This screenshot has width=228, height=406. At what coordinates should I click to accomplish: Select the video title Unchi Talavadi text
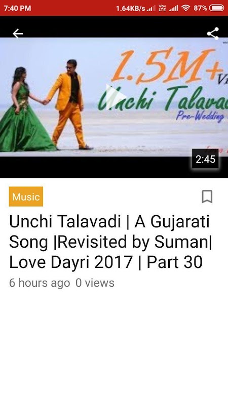point(109,242)
